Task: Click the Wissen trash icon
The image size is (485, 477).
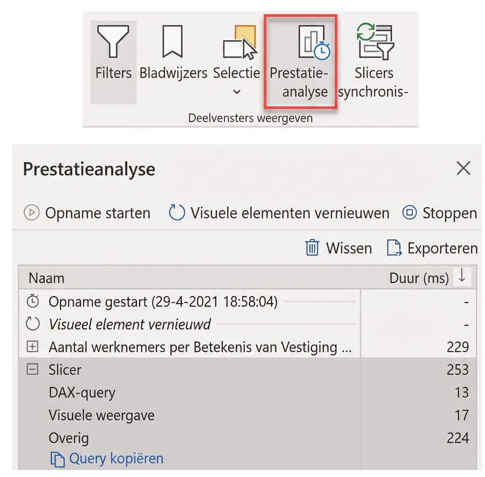Action: 312,248
